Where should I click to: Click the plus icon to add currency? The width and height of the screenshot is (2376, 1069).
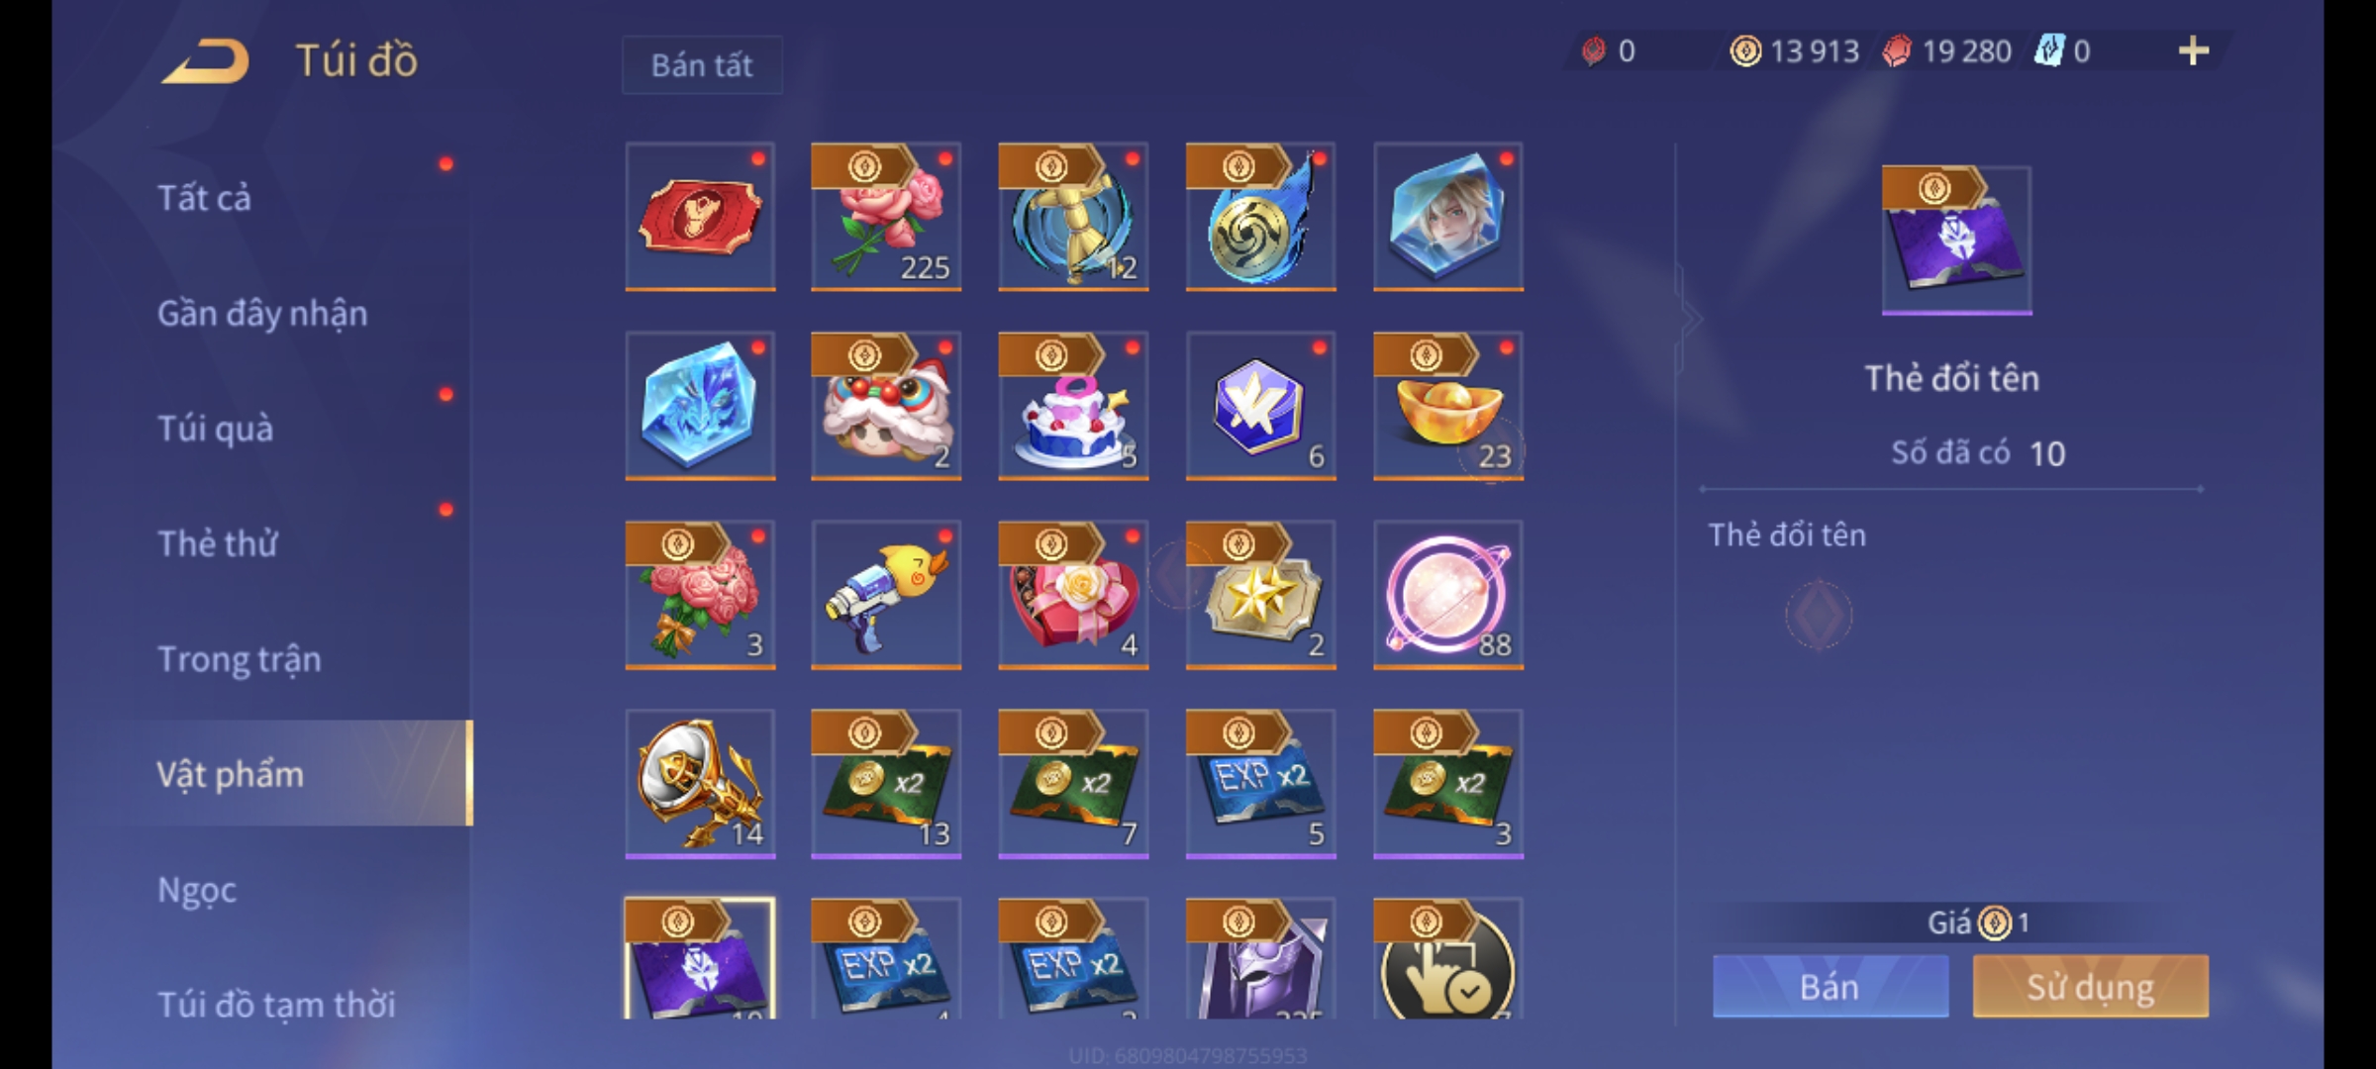point(2194,51)
